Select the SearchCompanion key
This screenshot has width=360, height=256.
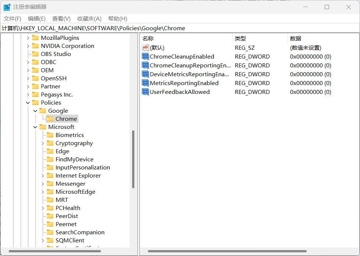pyautogui.click(x=80, y=232)
